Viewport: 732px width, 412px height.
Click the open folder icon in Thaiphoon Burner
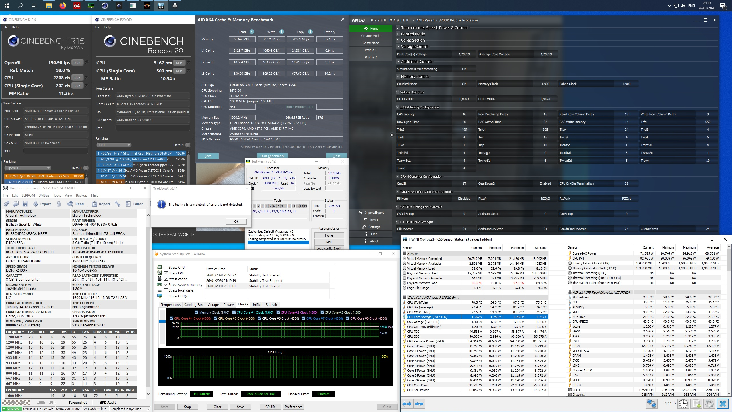click(x=16, y=204)
